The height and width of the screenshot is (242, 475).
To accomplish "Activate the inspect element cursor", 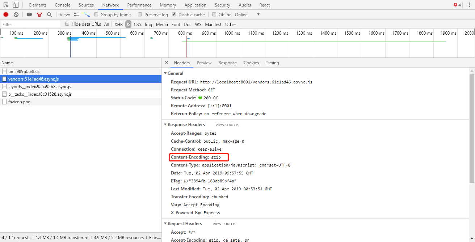I will (x=5, y=5).
